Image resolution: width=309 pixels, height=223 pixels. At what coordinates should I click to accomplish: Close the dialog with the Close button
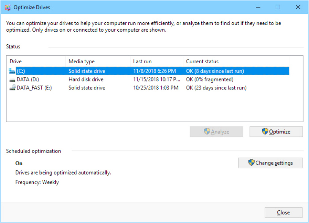click(x=283, y=212)
